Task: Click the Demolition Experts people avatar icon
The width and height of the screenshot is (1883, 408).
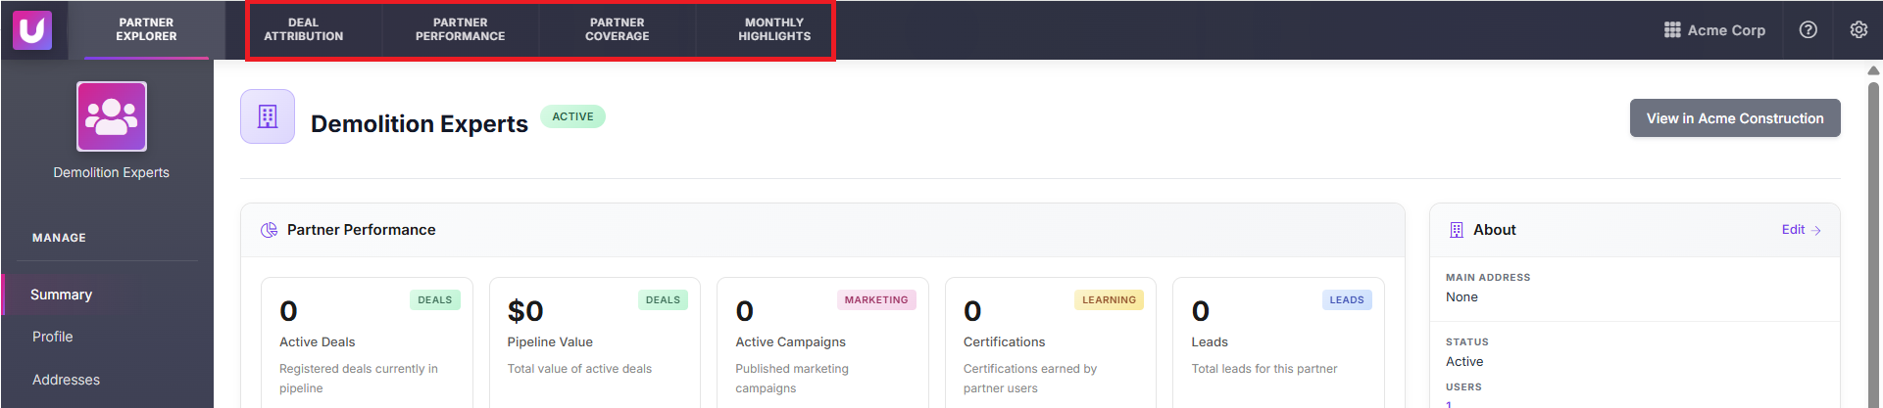Action: (x=112, y=116)
